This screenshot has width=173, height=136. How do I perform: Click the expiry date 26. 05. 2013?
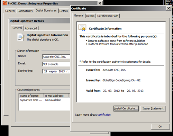point(135,91)
